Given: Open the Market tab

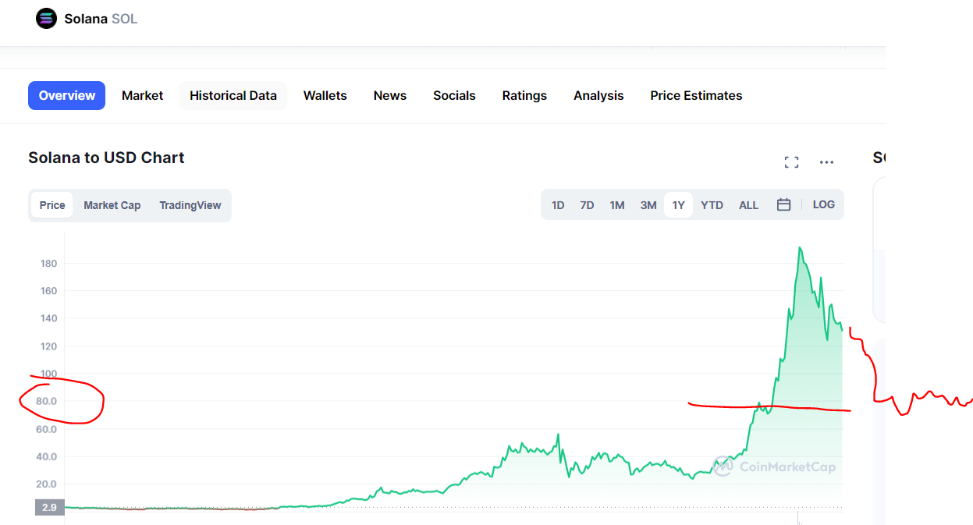Looking at the screenshot, I should click(143, 95).
